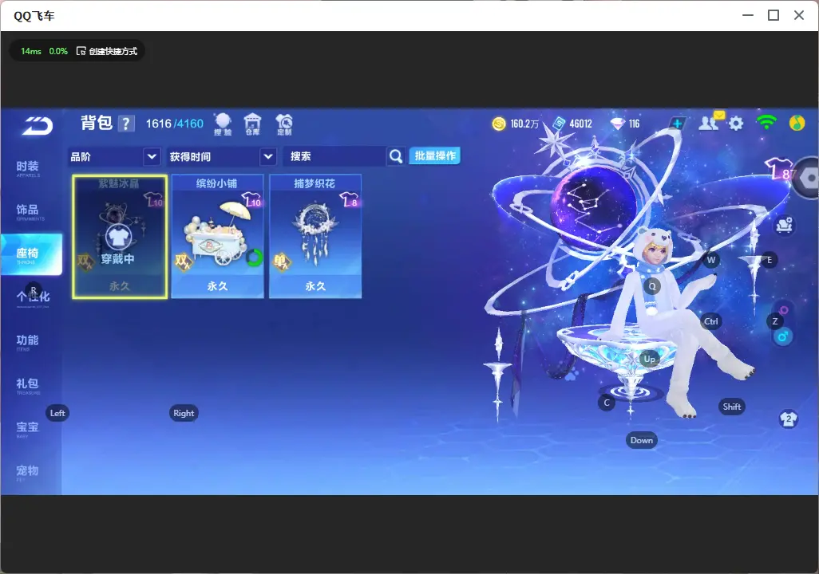The width and height of the screenshot is (819, 574).
Task: Click the 批量操作 button
Action: 434,156
